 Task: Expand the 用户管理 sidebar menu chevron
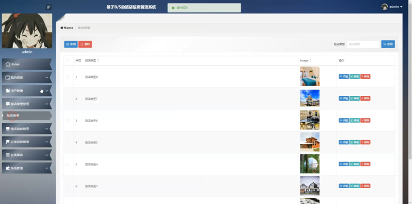pyautogui.click(x=47, y=91)
